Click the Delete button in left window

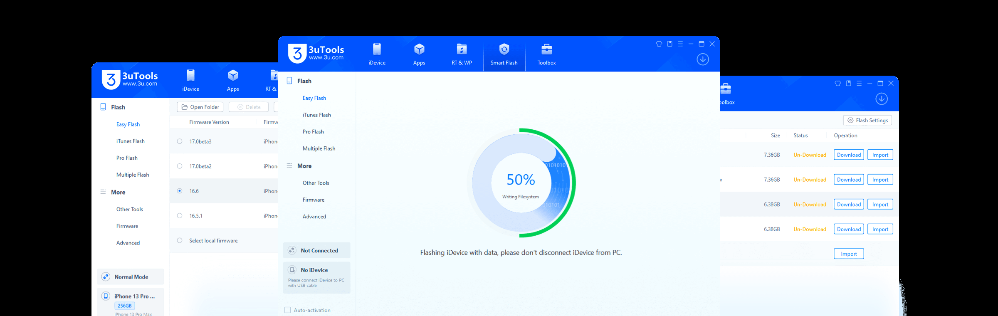pos(249,107)
